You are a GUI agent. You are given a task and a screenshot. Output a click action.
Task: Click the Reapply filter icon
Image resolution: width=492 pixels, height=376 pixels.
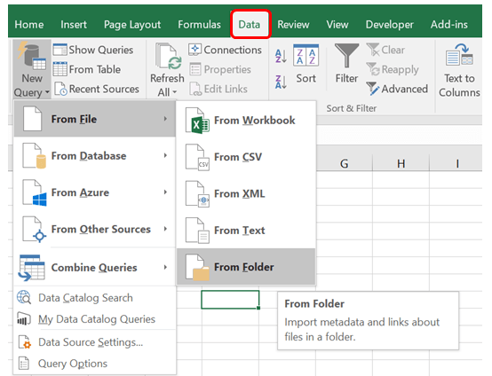click(x=373, y=69)
